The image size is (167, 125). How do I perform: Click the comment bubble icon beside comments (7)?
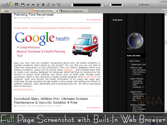pos(88,108)
